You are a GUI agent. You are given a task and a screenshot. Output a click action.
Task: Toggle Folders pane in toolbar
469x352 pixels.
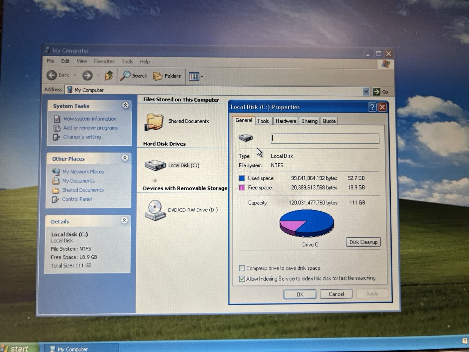pyautogui.click(x=167, y=76)
